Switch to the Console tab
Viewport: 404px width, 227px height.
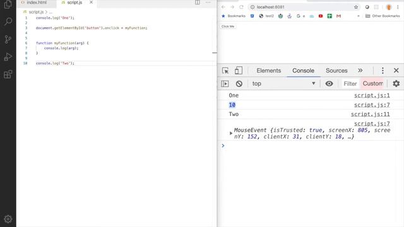[303, 71]
